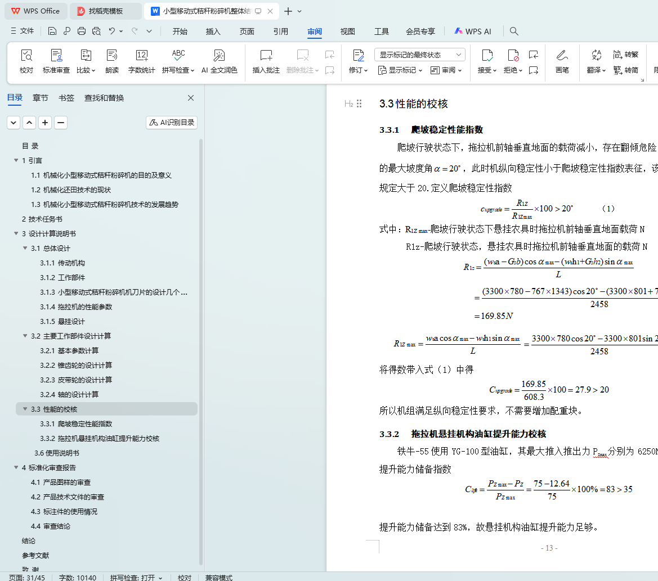Run 拼写检查 spell check
658x581 pixels.
click(178, 61)
